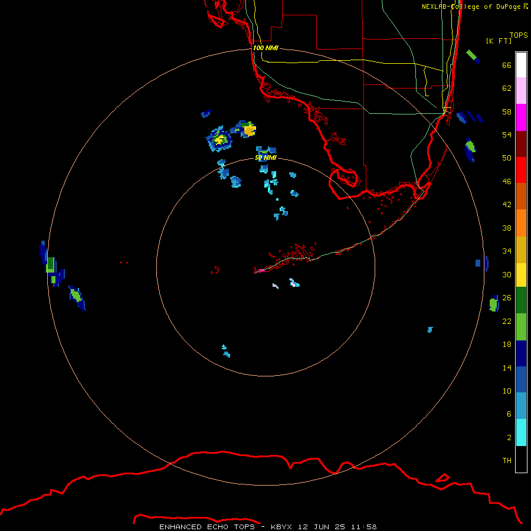Click the 10 scale value
Viewport: 531px width, 531px height.
(x=507, y=391)
